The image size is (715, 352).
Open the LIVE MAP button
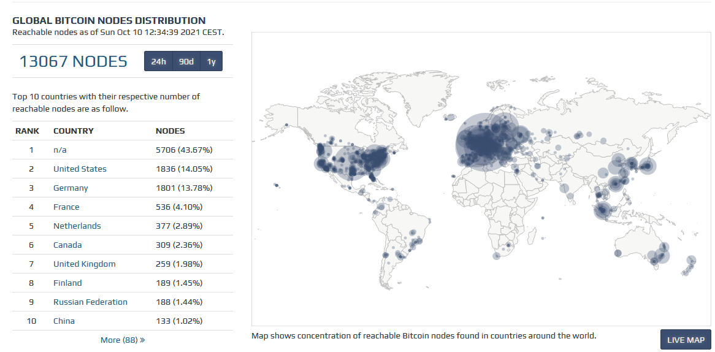click(x=686, y=340)
